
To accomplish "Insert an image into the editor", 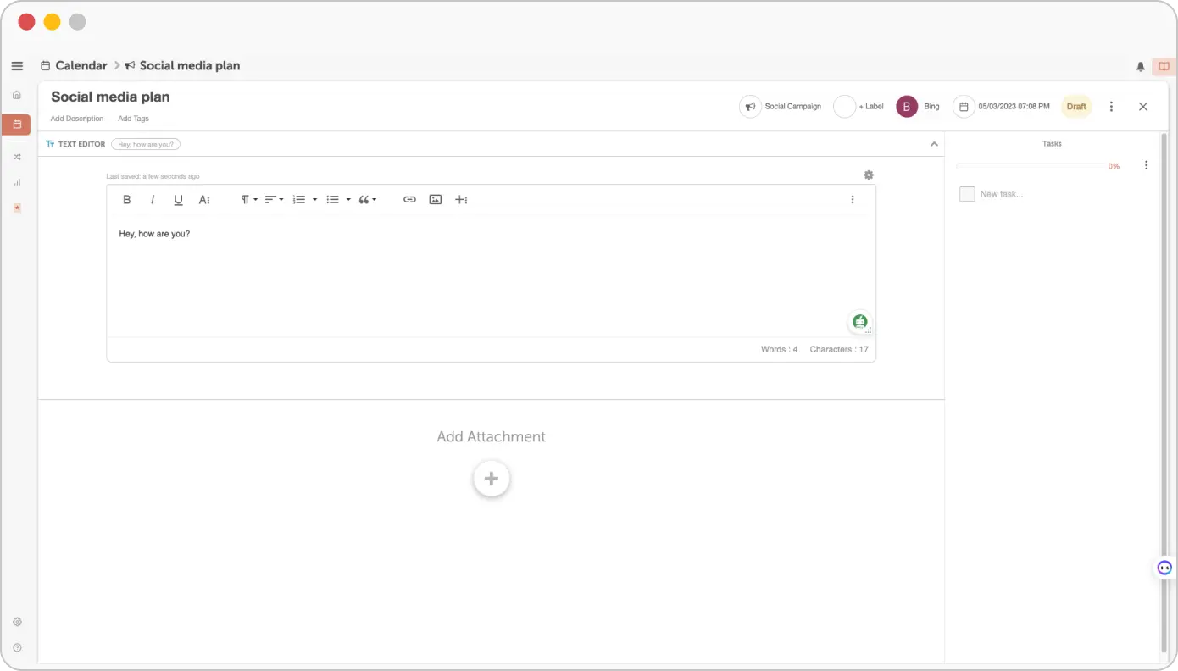I will click(436, 200).
